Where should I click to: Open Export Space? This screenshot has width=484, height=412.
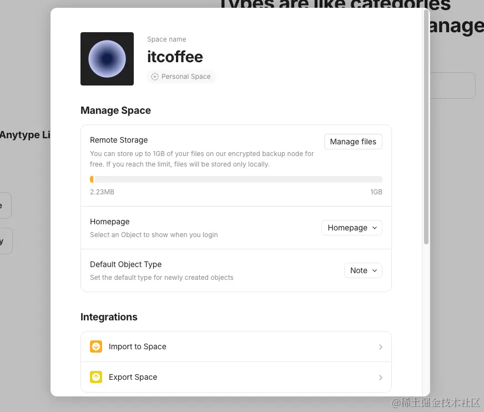236,377
